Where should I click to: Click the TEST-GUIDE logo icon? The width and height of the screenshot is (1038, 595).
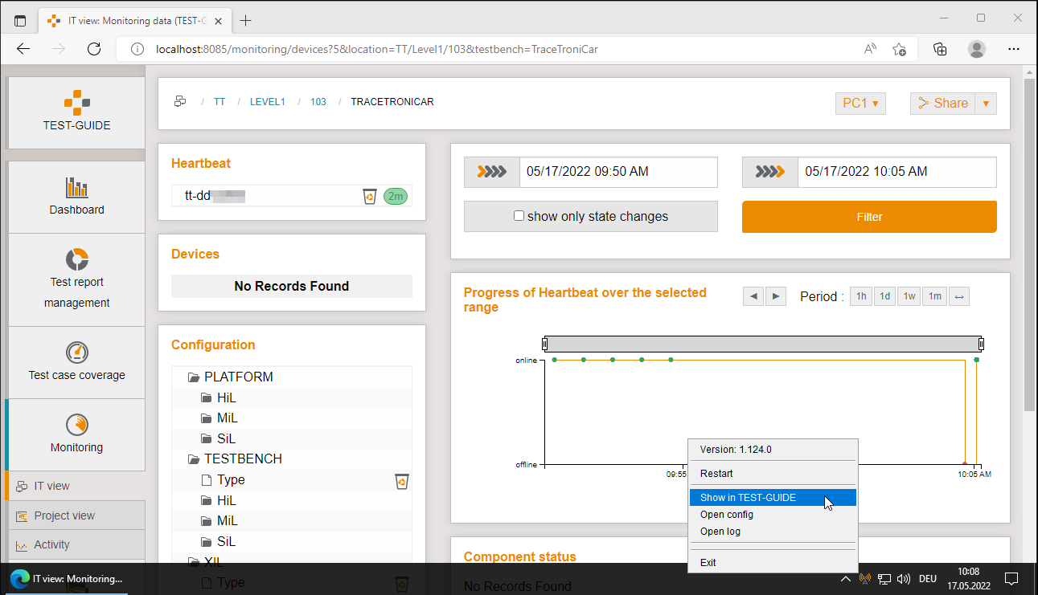[x=77, y=103]
